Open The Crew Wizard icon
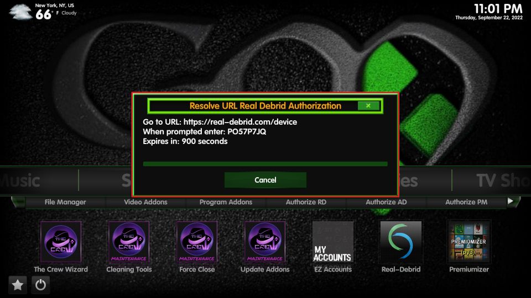 click(x=61, y=242)
